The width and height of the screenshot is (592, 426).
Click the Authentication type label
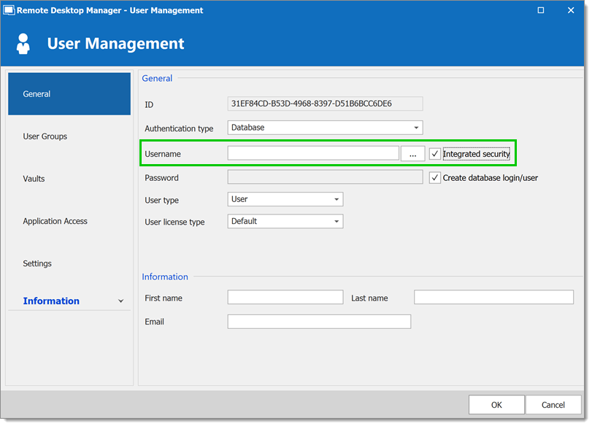179,128
